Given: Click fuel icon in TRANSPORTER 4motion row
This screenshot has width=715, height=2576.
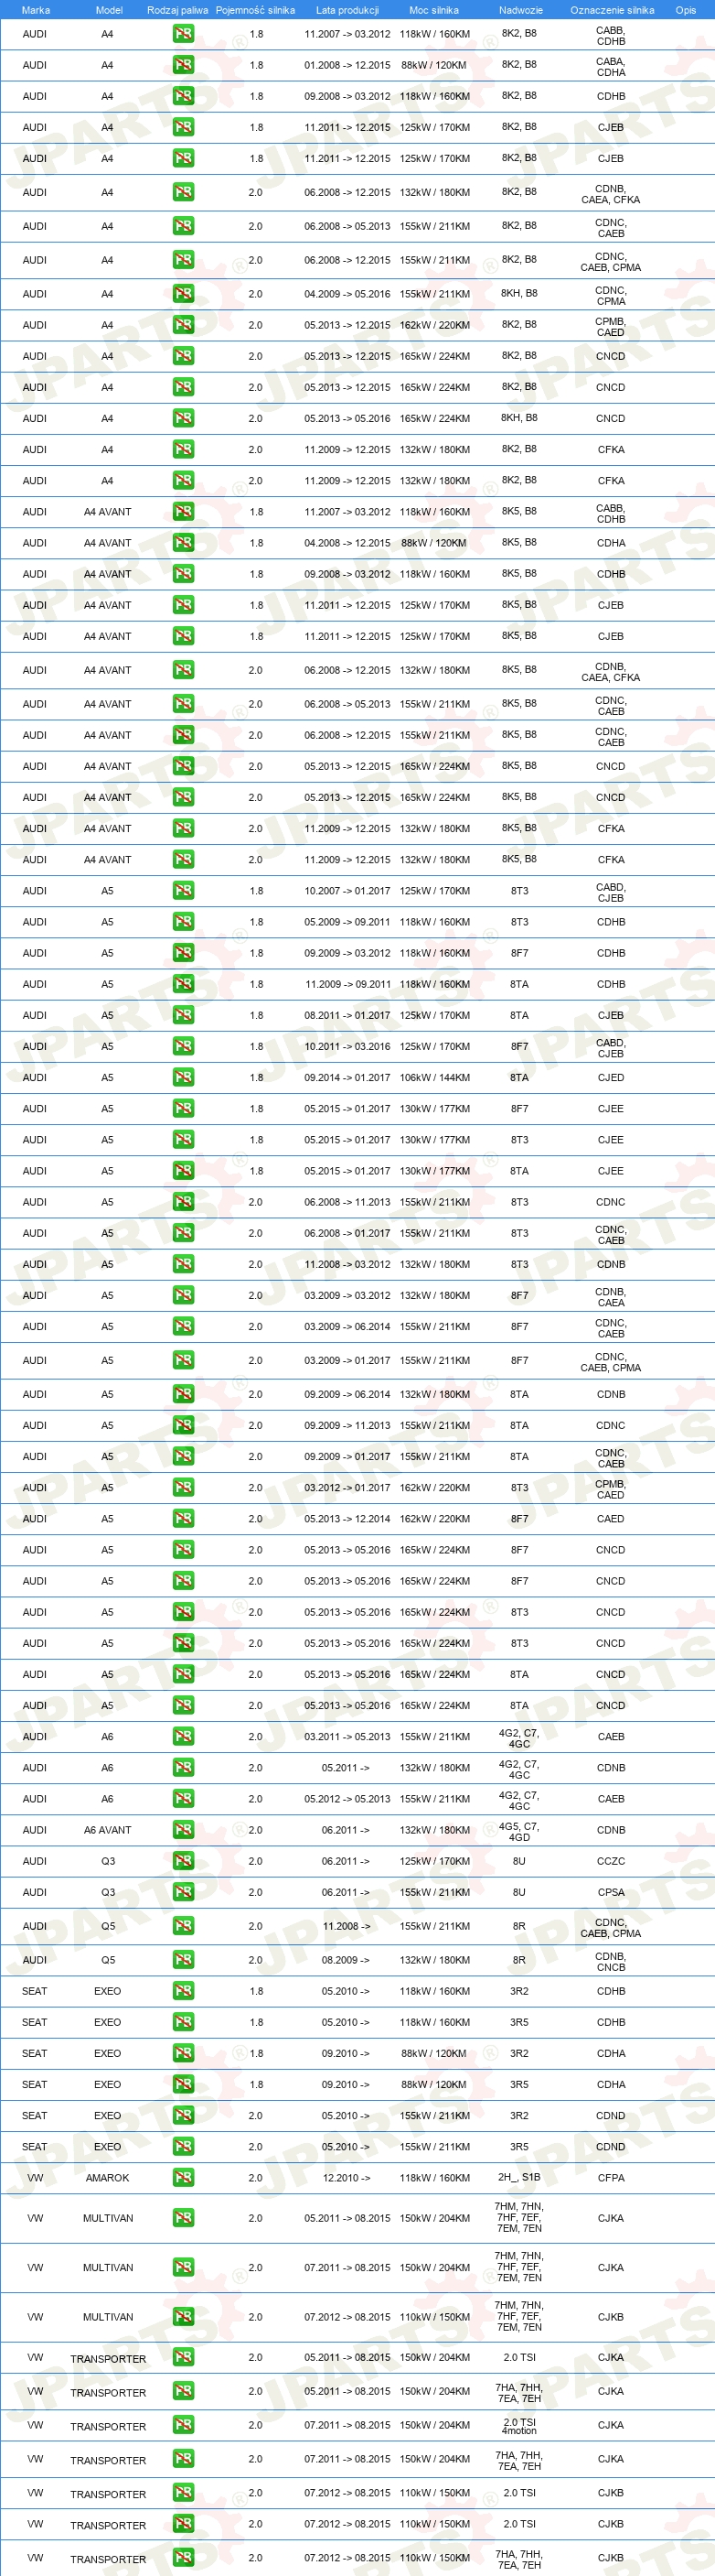Looking at the screenshot, I should point(183,2425).
